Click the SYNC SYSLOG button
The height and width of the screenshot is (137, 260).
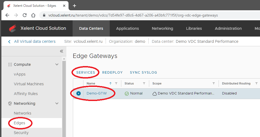pyautogui.click(x=144, y=73)
